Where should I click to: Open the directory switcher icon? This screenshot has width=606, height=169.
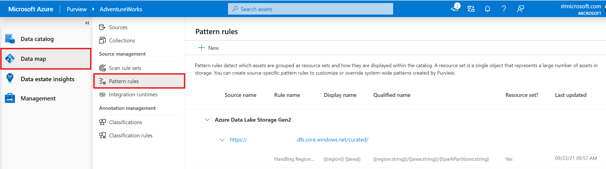tap(471, 9)
